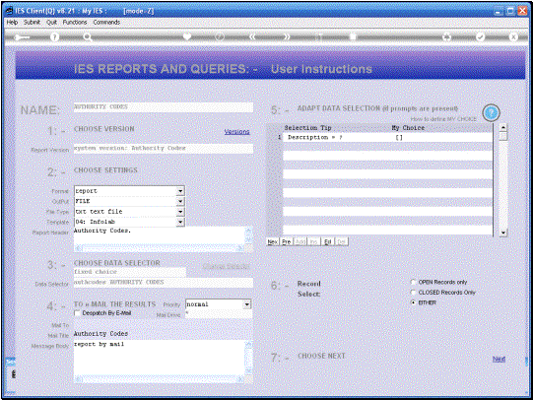Click the key icon in the toolbar
The width and height of the screenshot is (533, 400).
(22, 37)
